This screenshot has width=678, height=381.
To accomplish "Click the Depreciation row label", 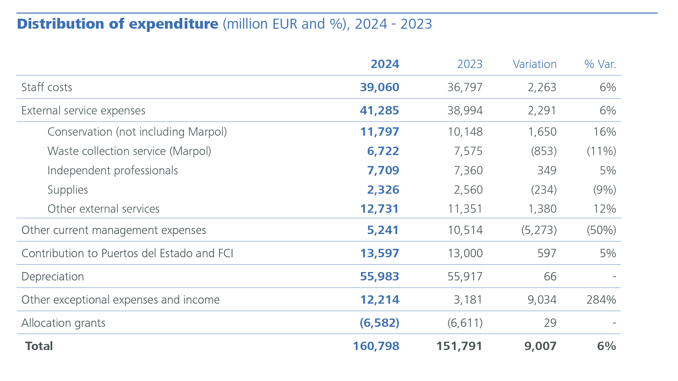I will tap(53, 276).
